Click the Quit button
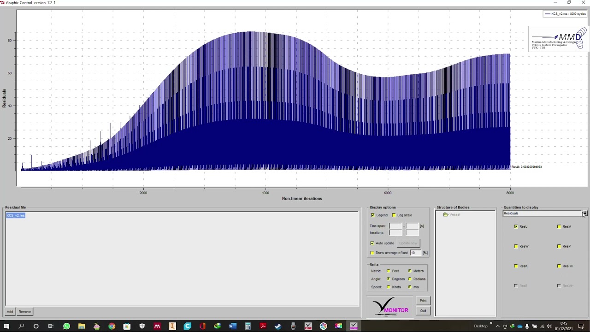 pyautogui.click(x=423, y=311)
